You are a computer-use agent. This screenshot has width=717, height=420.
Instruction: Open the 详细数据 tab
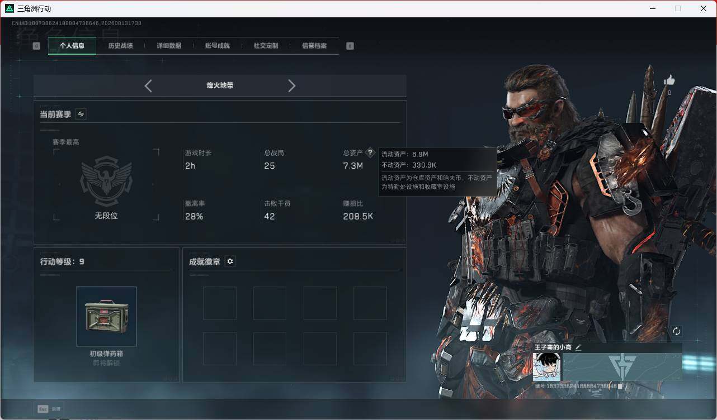click(169, 46)
